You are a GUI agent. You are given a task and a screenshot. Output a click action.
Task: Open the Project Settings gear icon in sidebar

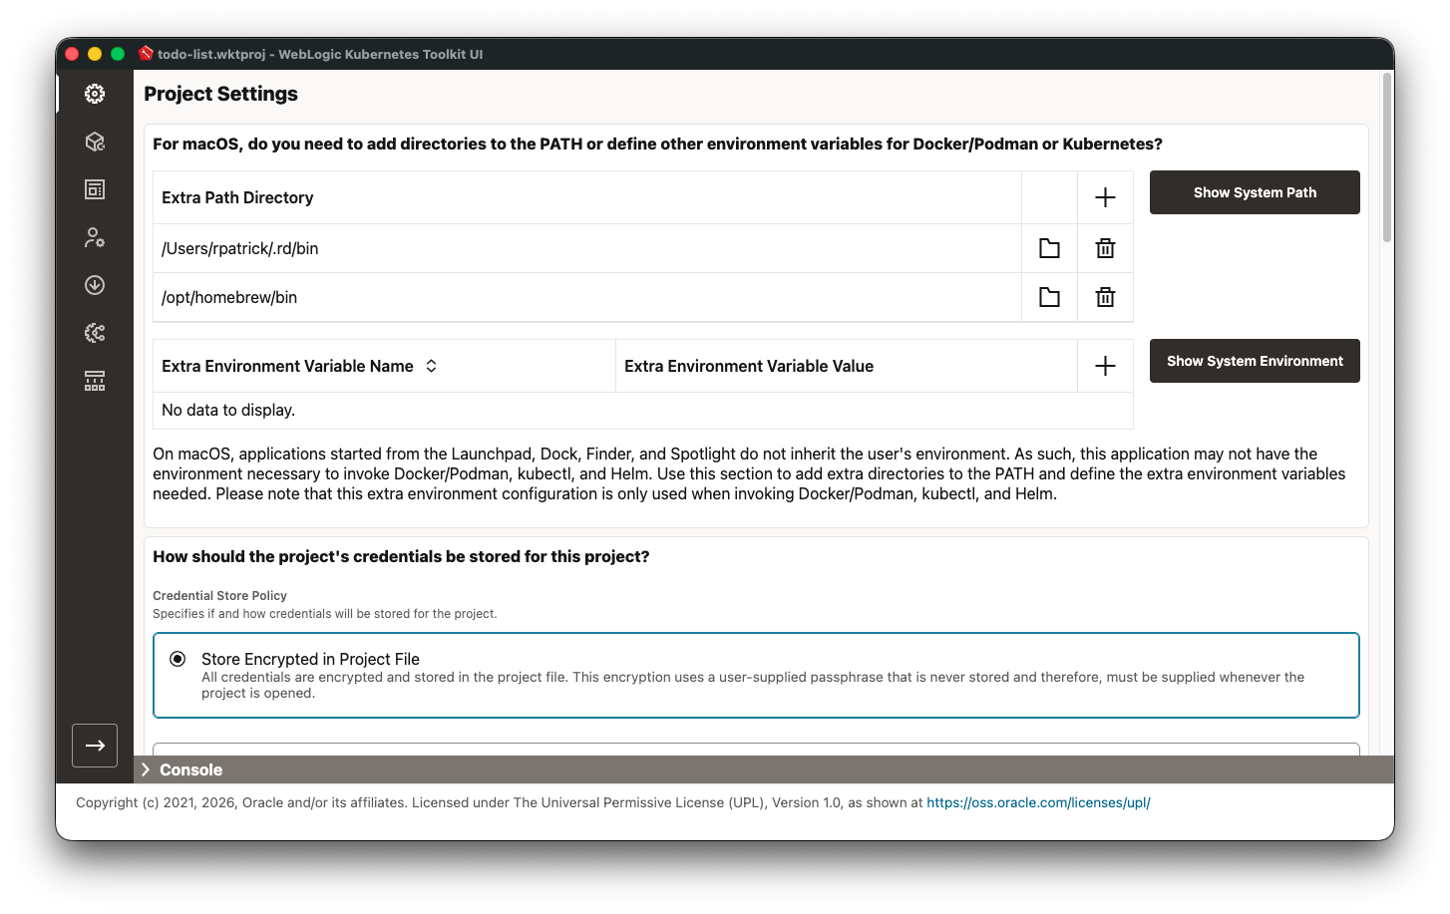(x=95, y=94)
